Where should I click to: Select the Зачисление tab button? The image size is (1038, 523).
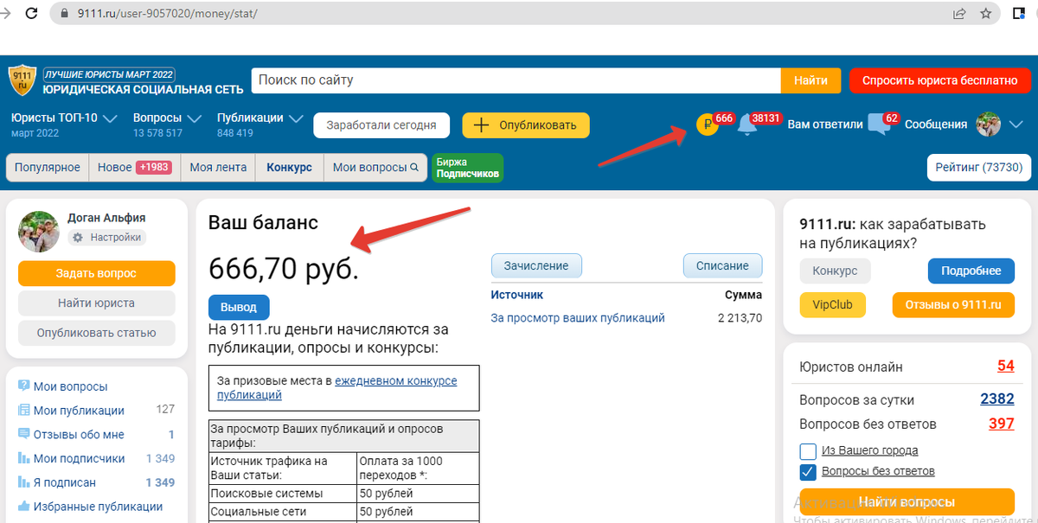(536, 265)
